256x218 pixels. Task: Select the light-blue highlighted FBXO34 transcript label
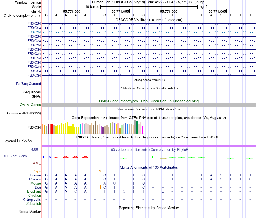(34, 32)
